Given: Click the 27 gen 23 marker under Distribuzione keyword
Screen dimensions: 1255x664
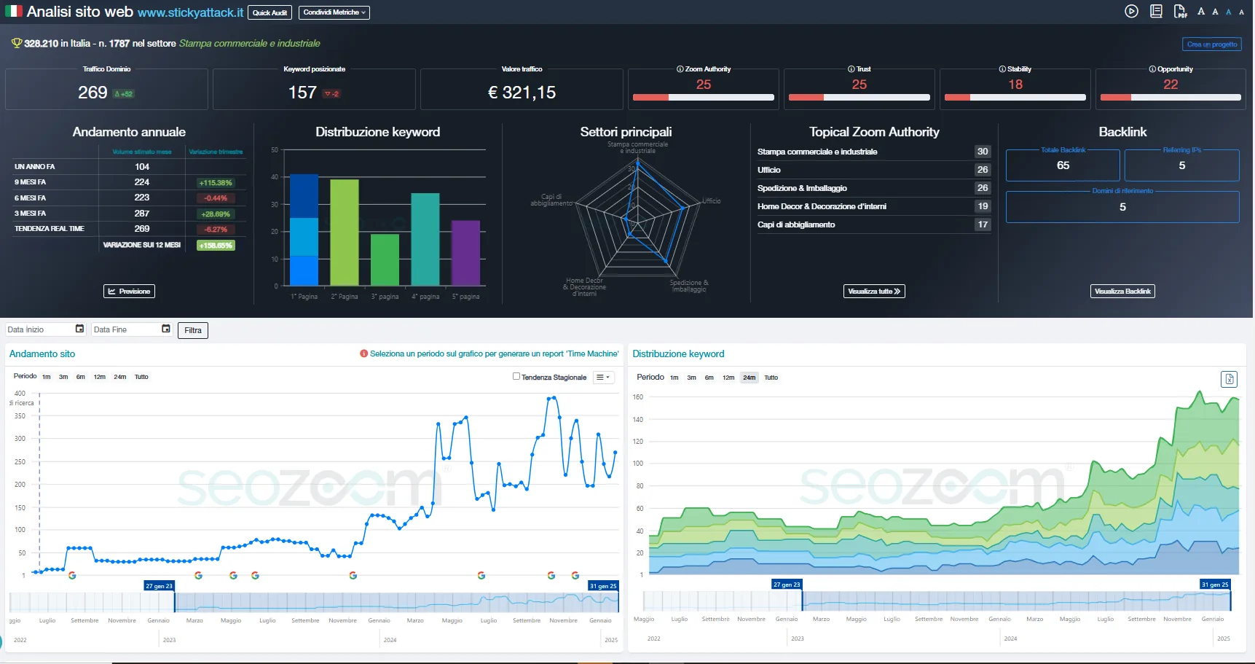Looking at the screenshot, I should [x=787, y=585].
